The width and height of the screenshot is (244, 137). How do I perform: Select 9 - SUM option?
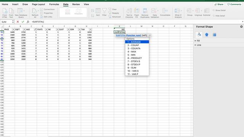(137, 68)
